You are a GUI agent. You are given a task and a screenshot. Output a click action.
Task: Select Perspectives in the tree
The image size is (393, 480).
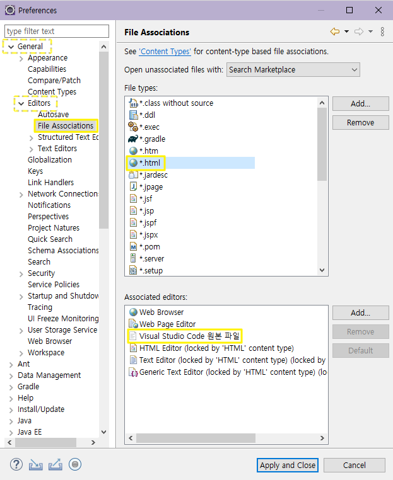48,217
